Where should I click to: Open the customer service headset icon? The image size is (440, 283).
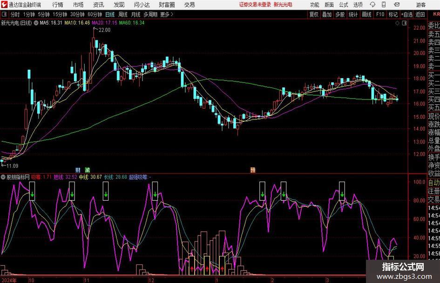(x=372, y=5)
